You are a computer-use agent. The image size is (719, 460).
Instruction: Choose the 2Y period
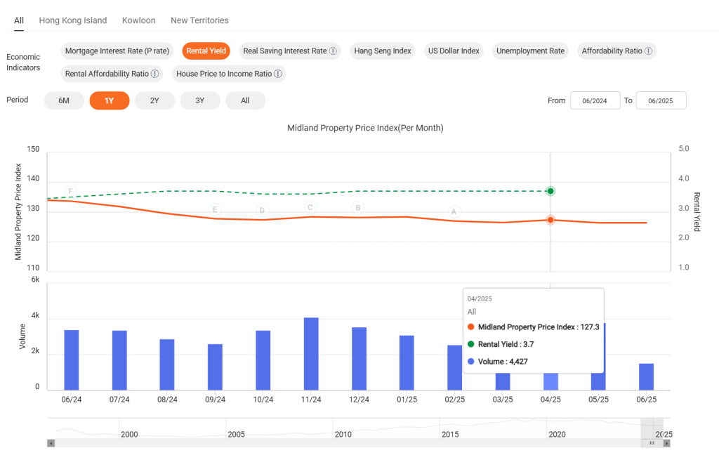coord(154,100)
